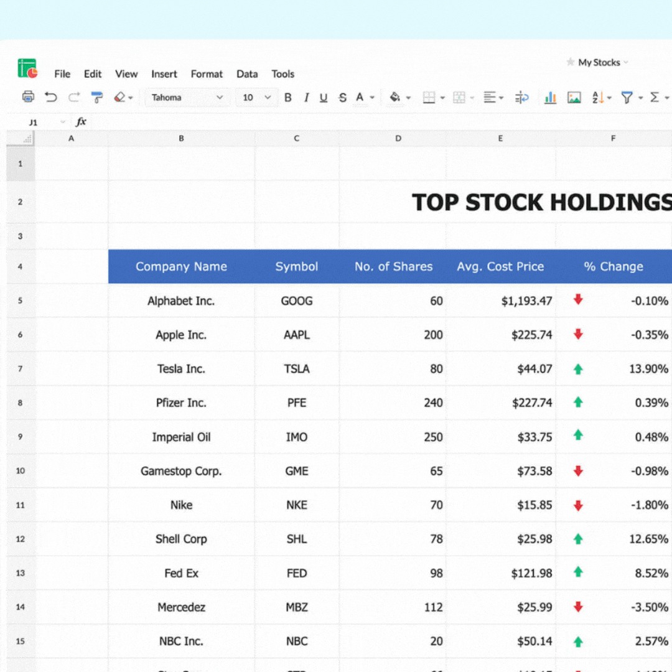Toggle Bold formatting
Image resolution: width=672 pixels, height=672 pixels.
(288, 98)
